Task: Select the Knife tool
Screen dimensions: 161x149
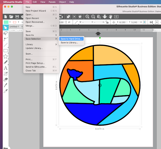Action: point(6,85)
